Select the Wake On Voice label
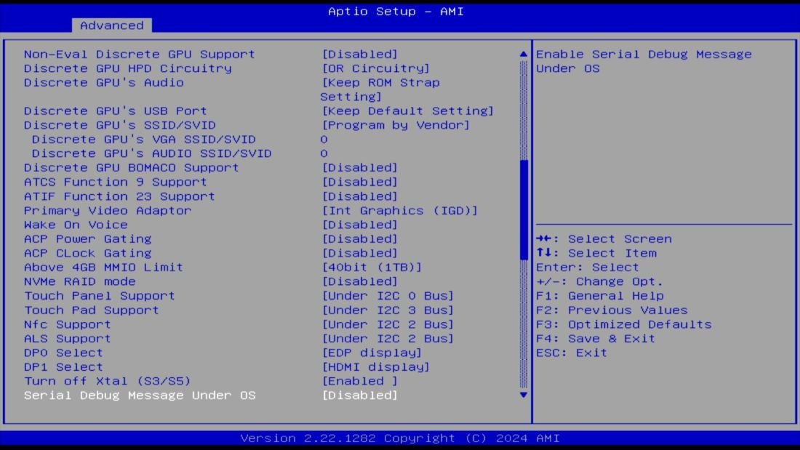The width and height of the screenshot is (800, 450). (76, 225)
